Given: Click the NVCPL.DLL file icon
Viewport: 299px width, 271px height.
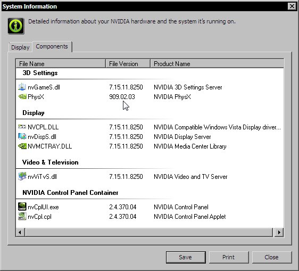Looking at the screenshot, I should (x=22, y=127).
